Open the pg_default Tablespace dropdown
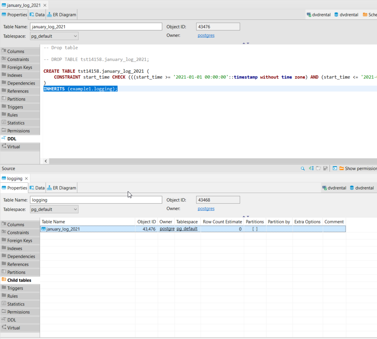 pos(75,36)
